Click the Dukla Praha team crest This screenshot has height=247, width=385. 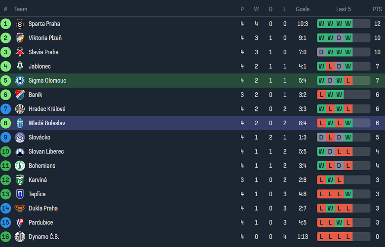tap(20, 209)
